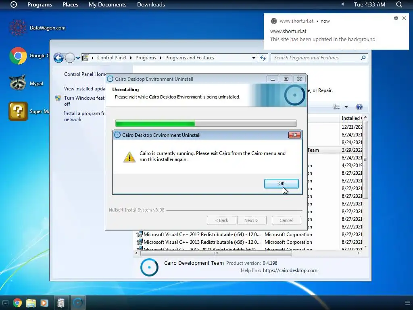
Task: Open the Cairo menu icon in top bar
Action: point(14,4)
